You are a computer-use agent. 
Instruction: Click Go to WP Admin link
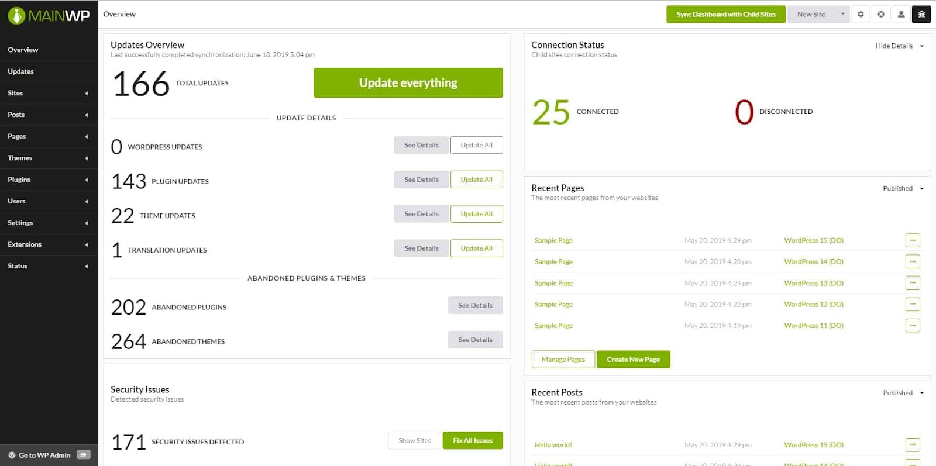click(44, 455)
